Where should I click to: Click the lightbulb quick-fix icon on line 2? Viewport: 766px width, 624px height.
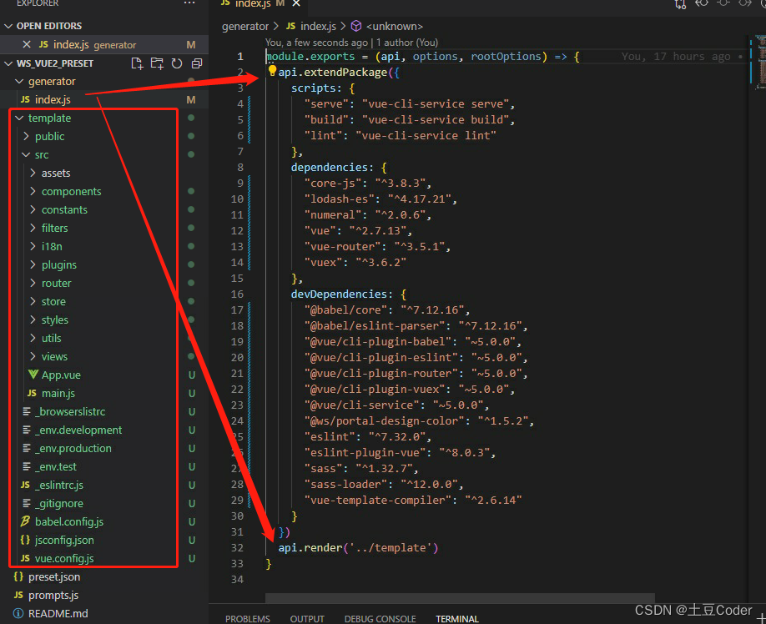point(272,71)
